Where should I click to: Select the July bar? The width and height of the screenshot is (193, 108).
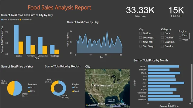click(x=159, y=86)
